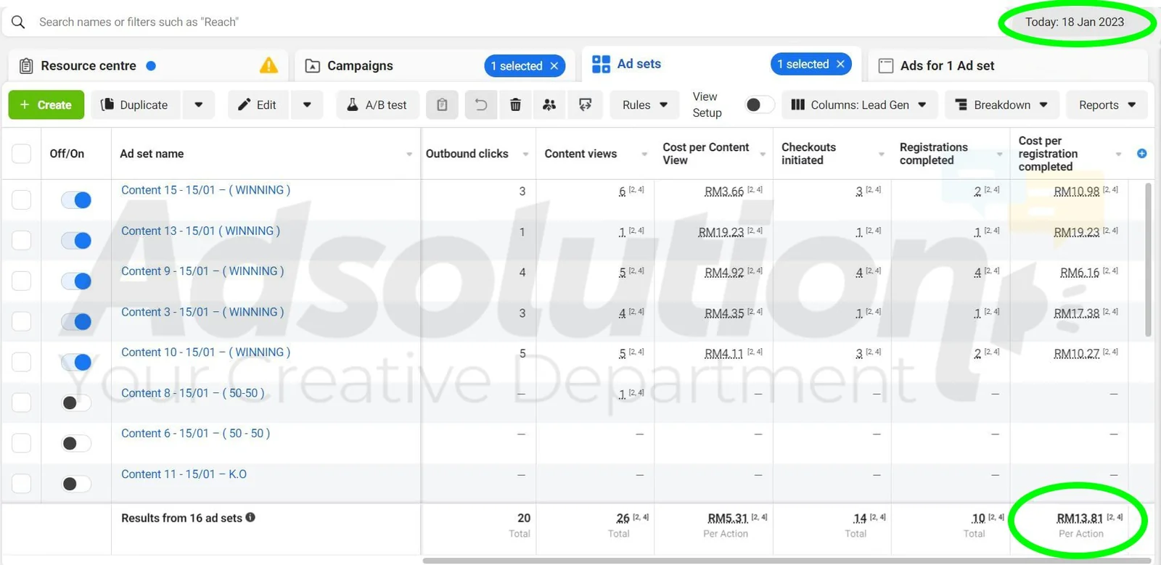Turn off Content 13 - 15/01 ad set
Viewport: 1161px width, 565px height.
coord(76,241)
